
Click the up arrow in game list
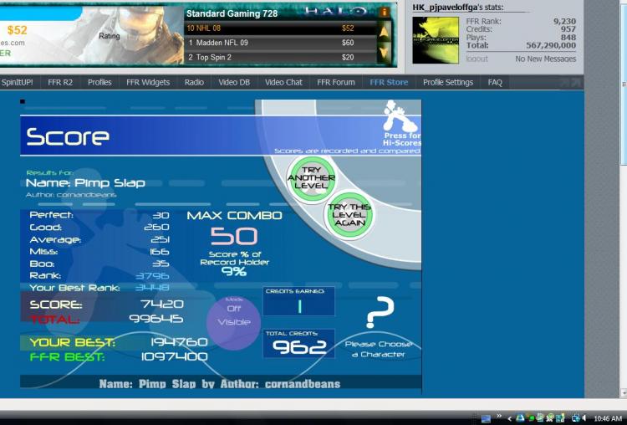click(x=384, y=32)
